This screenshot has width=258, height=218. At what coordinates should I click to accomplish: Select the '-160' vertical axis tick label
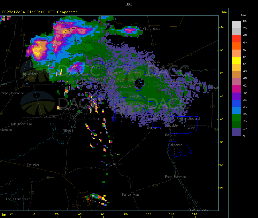[220, 119]
